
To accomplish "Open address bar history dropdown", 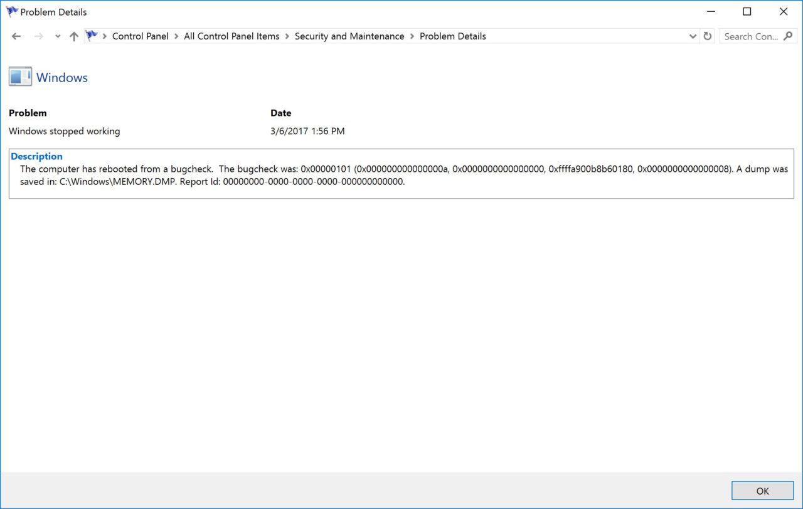I will 693,36.
